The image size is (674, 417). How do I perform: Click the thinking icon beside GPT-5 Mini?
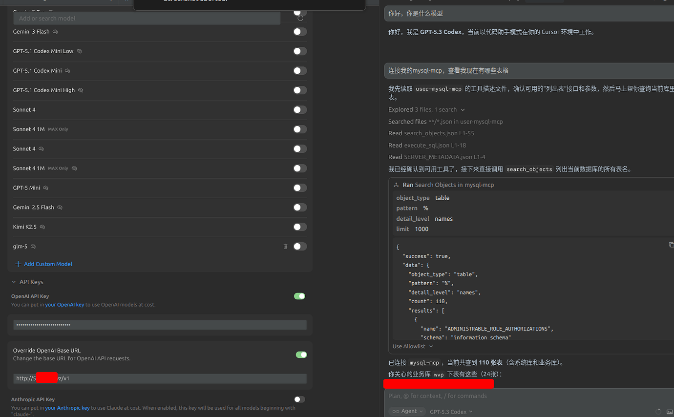coord(45,188)
